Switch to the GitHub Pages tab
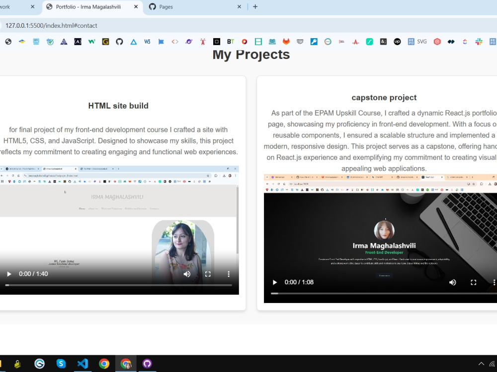Screen dimensions: 497x372 [195, 7]
